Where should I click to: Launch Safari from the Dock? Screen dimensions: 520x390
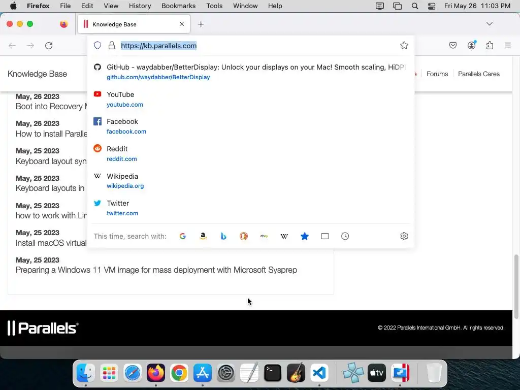(133, 373)
